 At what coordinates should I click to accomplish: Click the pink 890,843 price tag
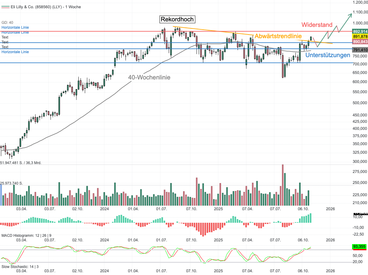pos(360,41)
